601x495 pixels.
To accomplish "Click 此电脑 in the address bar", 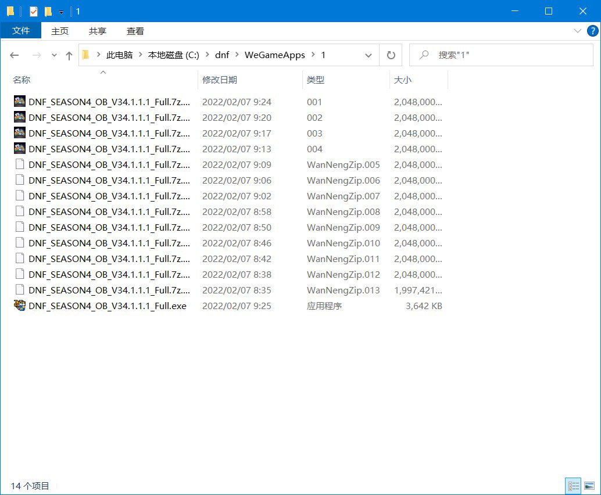I will pos(119,55).
